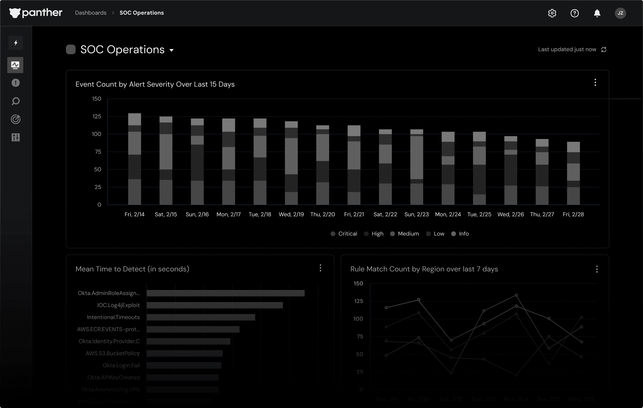This screenshot has width=643, height=408.
Task: Refresh dashboard via Last updated icon
Action: pos(604,50)
